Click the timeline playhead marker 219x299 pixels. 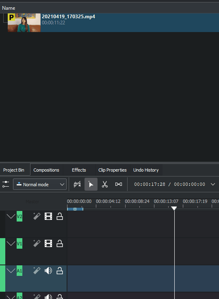(174, 208)
